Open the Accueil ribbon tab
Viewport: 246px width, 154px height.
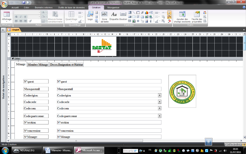pos(15,7)
